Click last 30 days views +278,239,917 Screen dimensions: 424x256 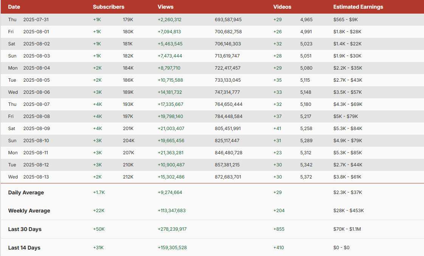point(172,229)
